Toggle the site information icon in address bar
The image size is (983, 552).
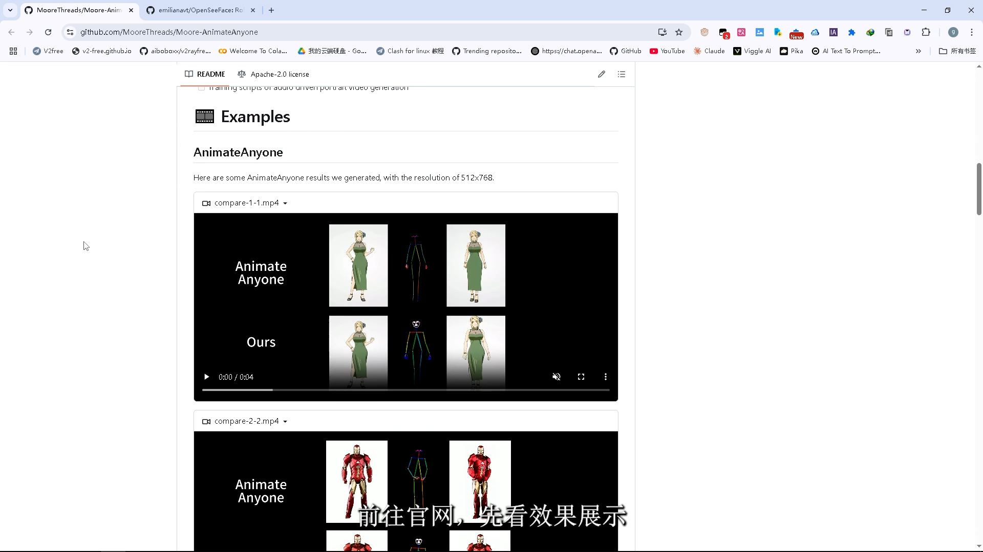(x=70, y=32)
